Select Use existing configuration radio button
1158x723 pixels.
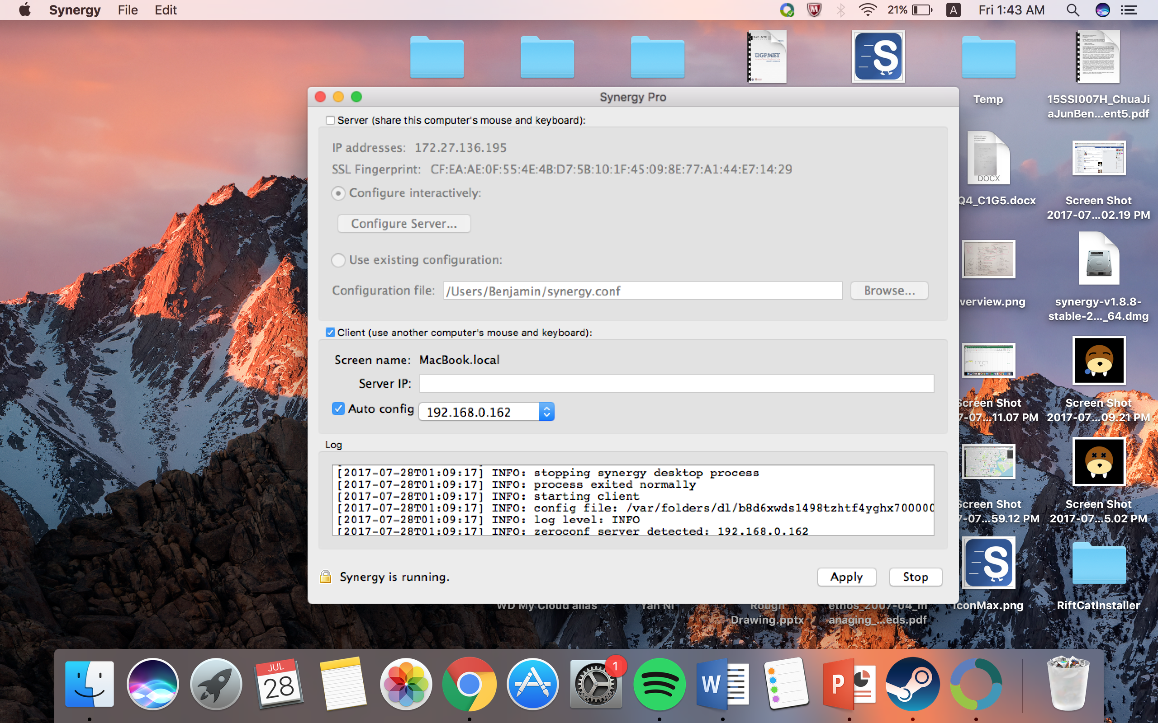pos(338,260)
